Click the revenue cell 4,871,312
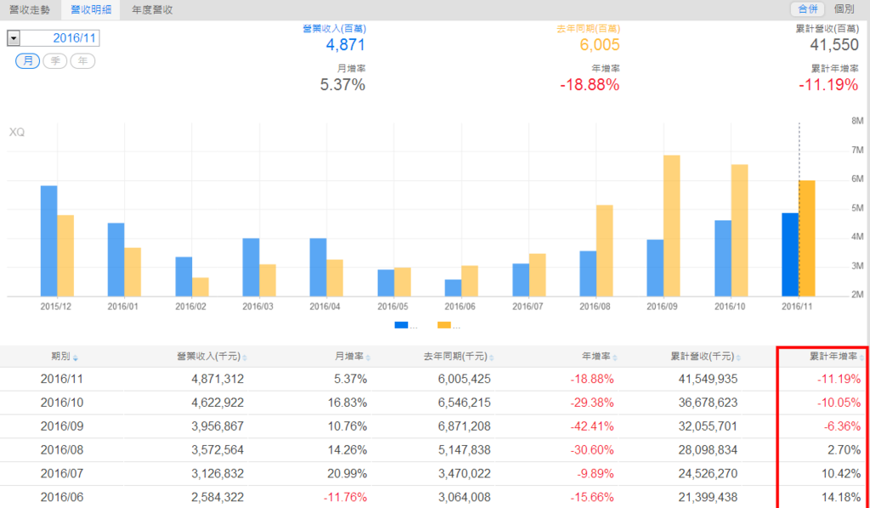This screenshot has height=508, width=870. 217,380
